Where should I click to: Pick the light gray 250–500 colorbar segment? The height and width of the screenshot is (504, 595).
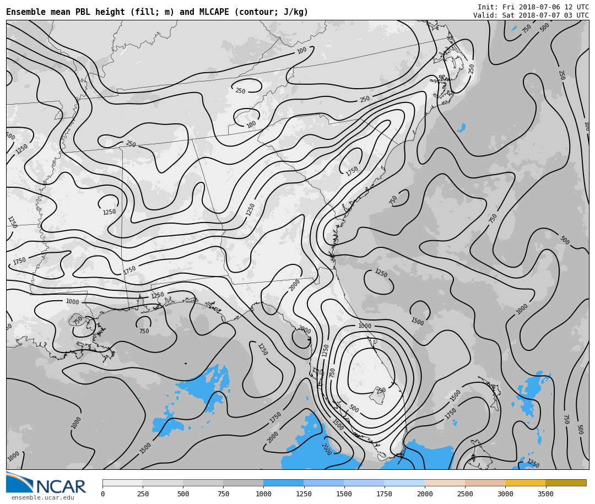[x=163, y=483]
